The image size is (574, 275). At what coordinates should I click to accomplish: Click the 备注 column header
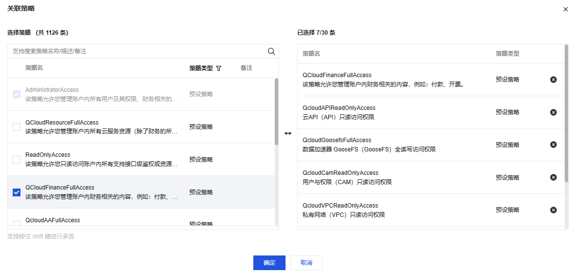(246, 68)
